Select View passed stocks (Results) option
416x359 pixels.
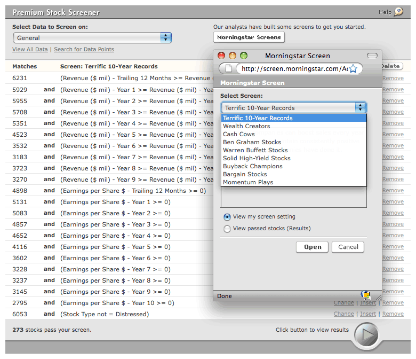point(227,229)
